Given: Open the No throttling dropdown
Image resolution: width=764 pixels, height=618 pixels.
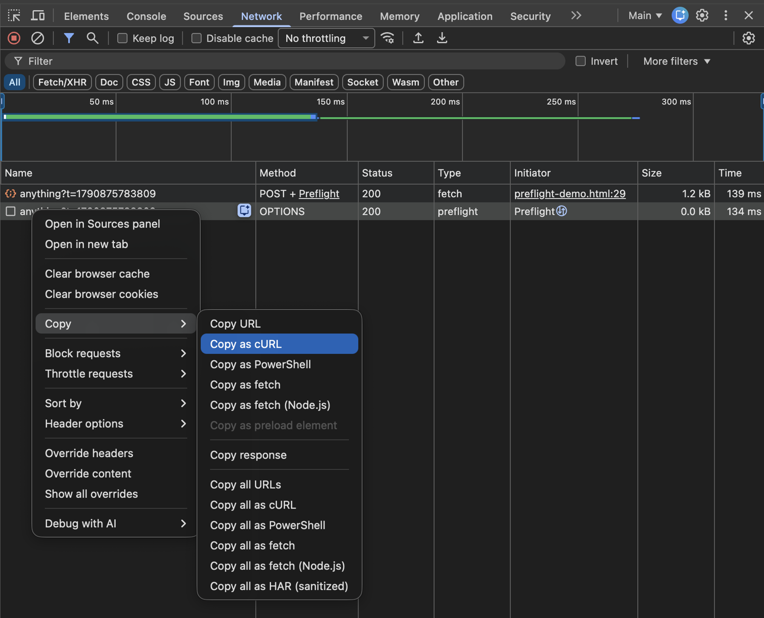Looking at the screenshot, I should [326, 38].
